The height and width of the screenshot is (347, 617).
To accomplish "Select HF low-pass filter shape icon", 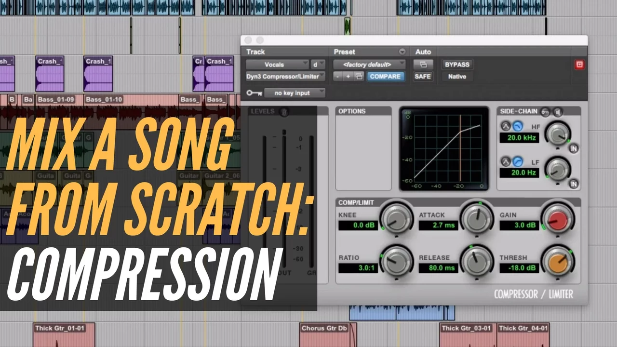I will click(x=517, y=126).
